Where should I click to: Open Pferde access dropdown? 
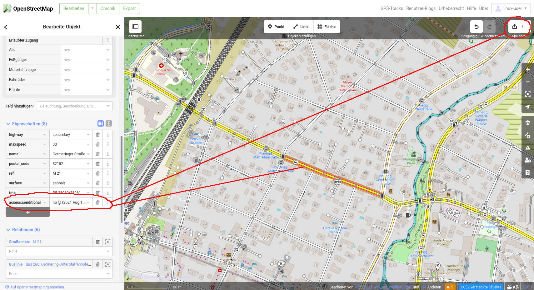(87, 90)
